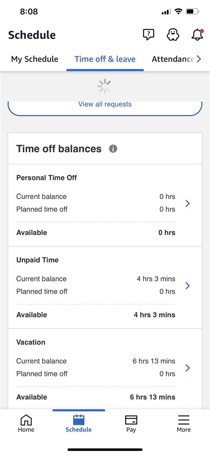Image resolution: width=210 pixels, height=455 pixels.
Task: Tap the Vacation heading
Action: click(31, 342)
